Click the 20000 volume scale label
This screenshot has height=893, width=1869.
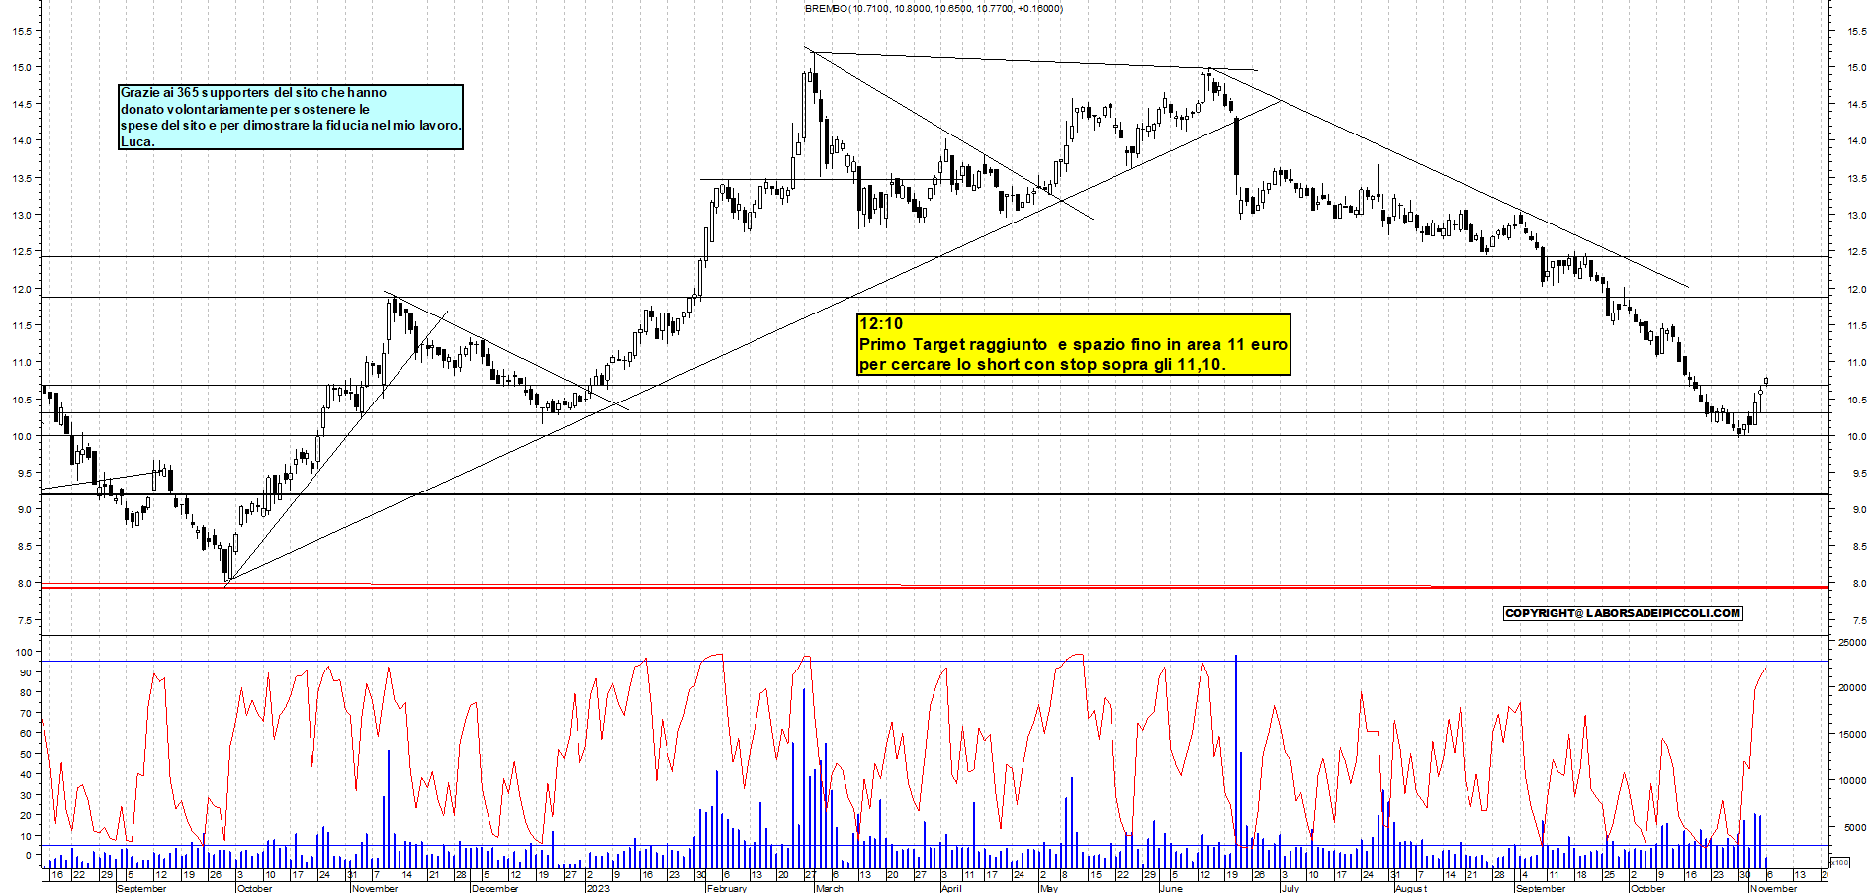coord(1851,688)
